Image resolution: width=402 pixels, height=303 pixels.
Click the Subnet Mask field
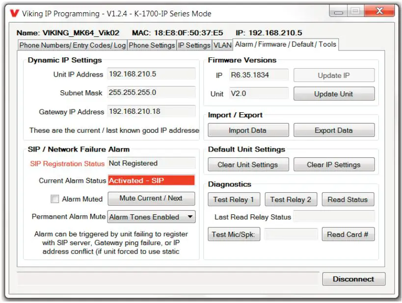click(x=151, y=93)
